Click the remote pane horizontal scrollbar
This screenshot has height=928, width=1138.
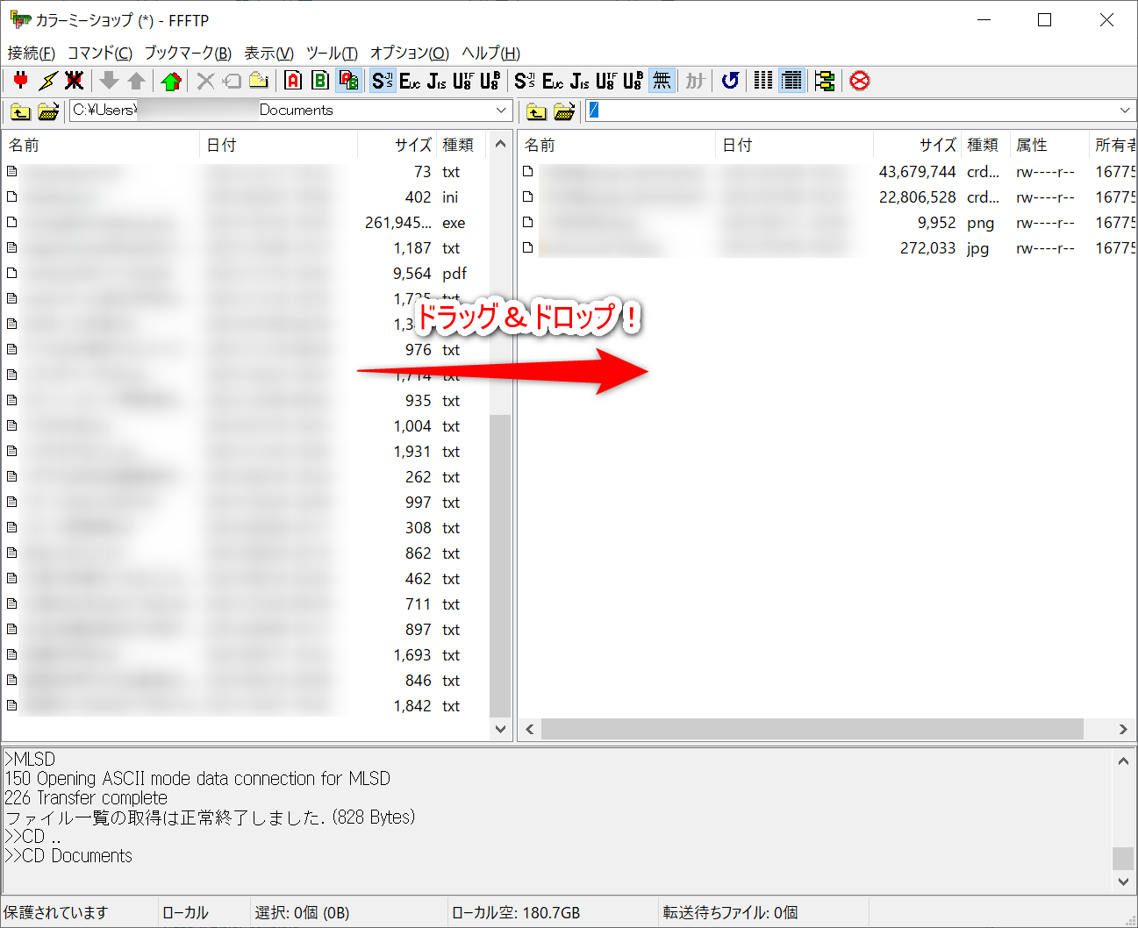pos(812,729)
